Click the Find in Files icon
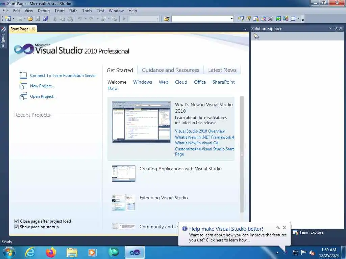 coord(167,19)
